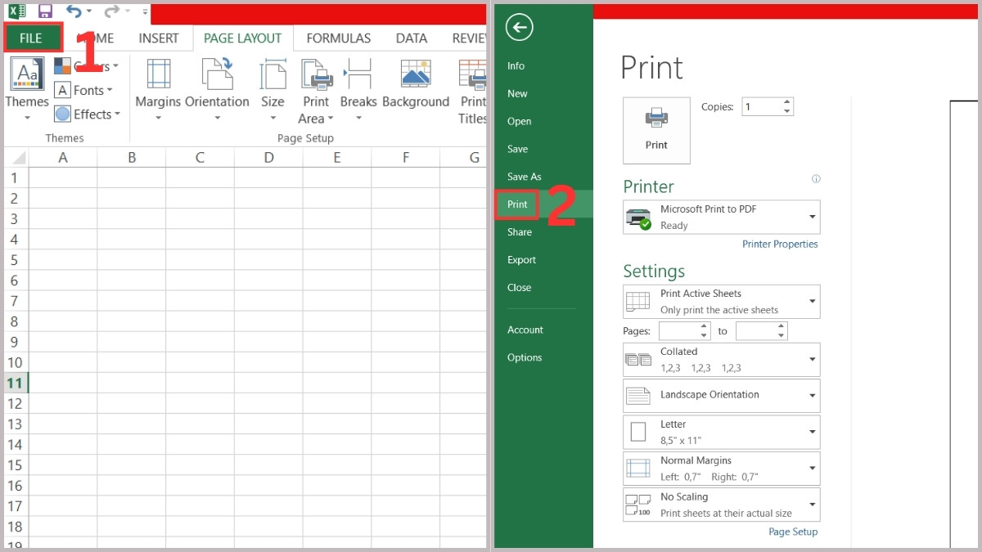Open Printer Properties link
This screenshot has height=552, width=982.
780,244
